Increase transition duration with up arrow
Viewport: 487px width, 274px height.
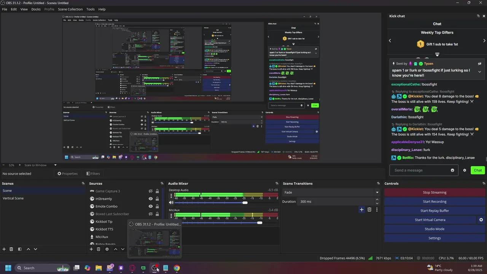click(x=377, y=199)
